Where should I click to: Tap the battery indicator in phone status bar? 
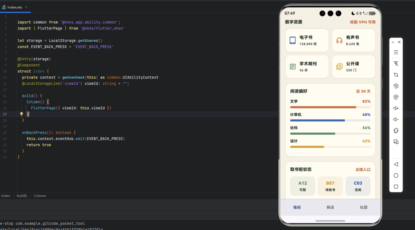[372, 13]
